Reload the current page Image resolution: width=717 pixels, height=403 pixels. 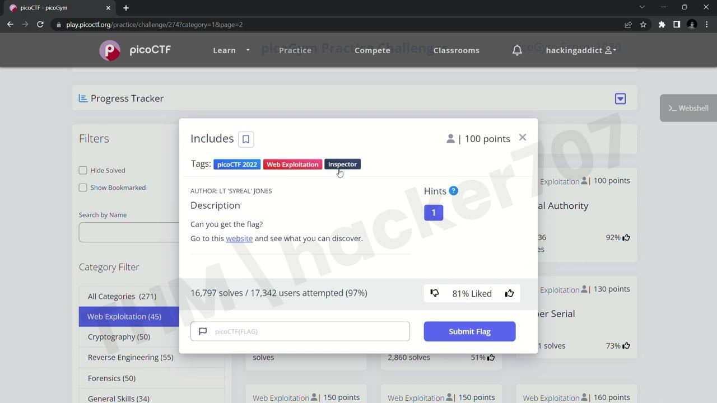pos(40,25)
